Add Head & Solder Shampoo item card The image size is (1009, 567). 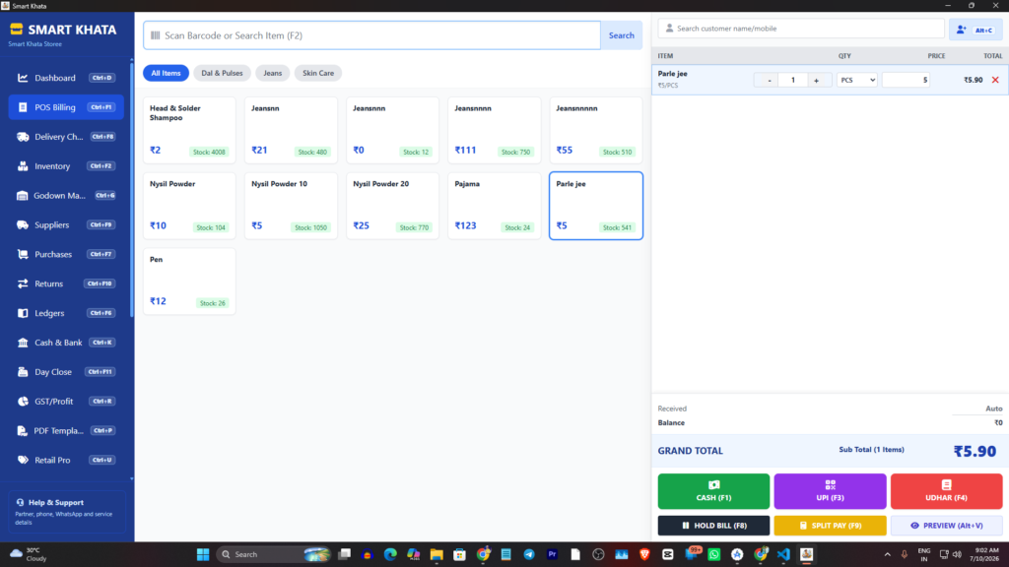tap(189, 131)
